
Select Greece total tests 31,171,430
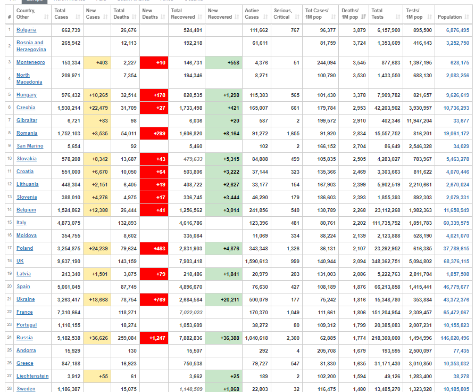[387, 363]
